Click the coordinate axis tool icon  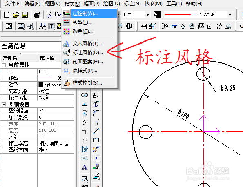point(85,140)
